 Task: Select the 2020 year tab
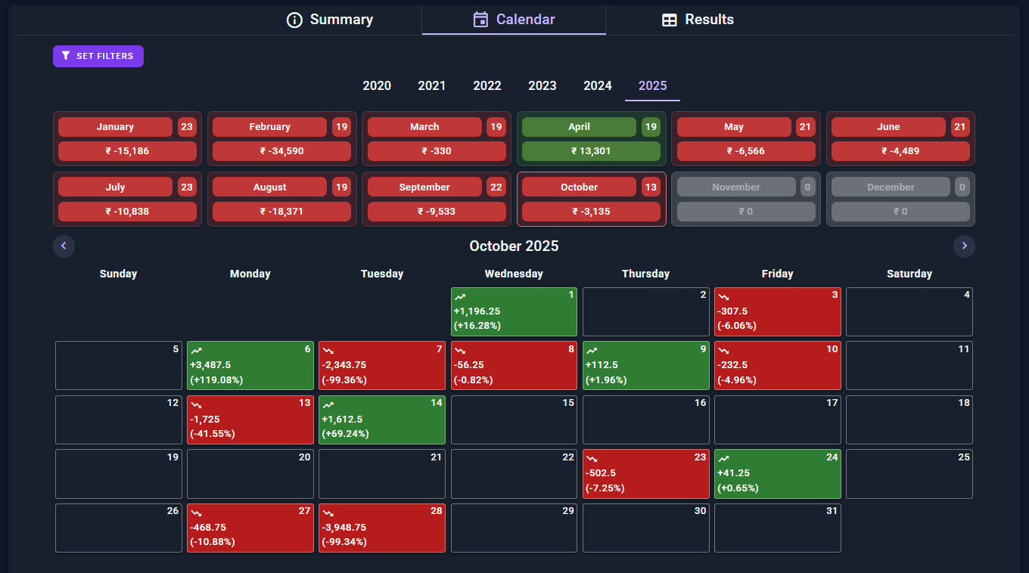click(377, 86)
